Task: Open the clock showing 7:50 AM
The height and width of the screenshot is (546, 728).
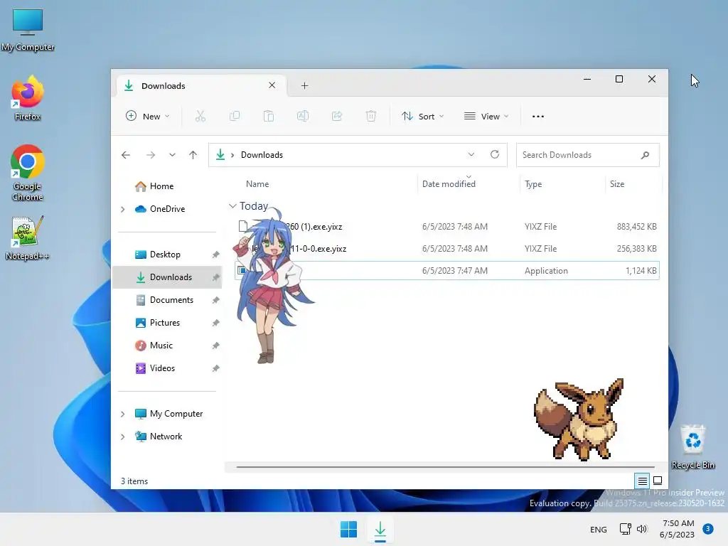Action: click(678, 529)
